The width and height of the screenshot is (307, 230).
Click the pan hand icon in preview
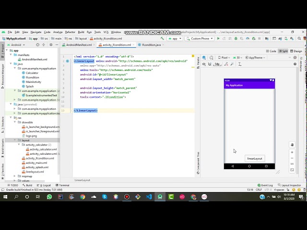coord(292,145)
